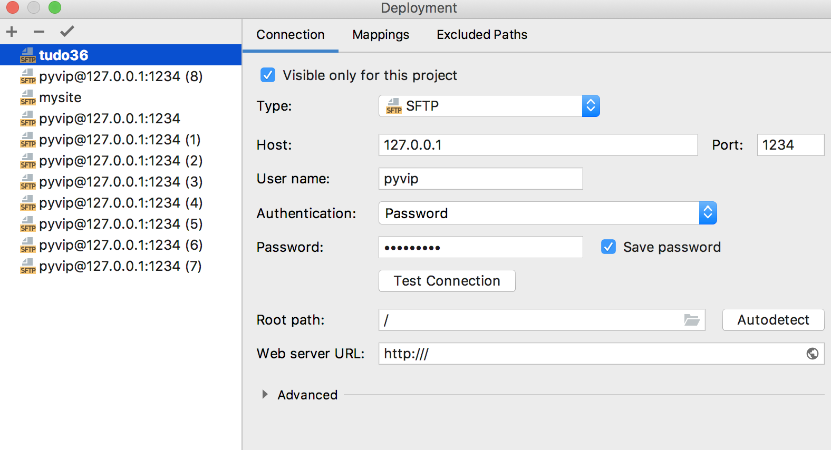Uncheck the Save password checkbox

click(x=608, y=247)
